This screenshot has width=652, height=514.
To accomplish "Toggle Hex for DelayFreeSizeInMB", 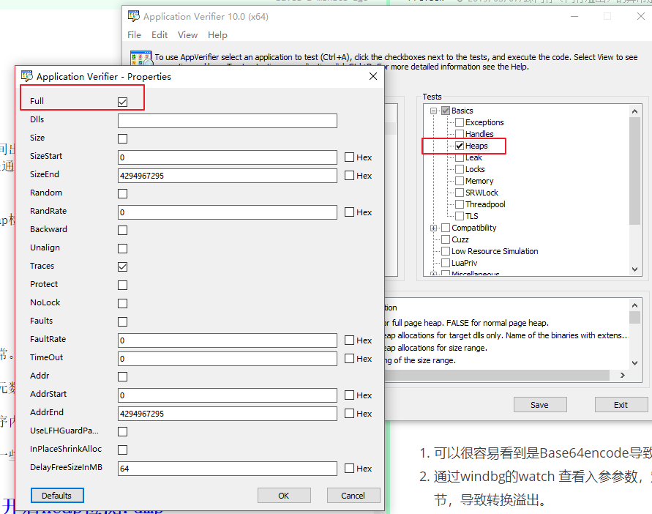I will [x=349, y=468].
